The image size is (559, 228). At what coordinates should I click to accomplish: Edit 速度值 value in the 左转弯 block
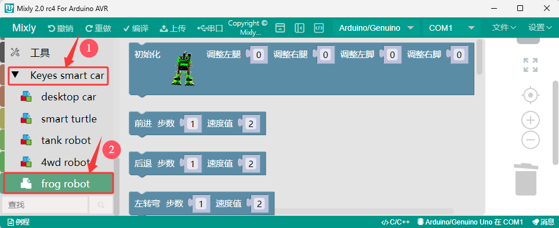tap(259, 204)
